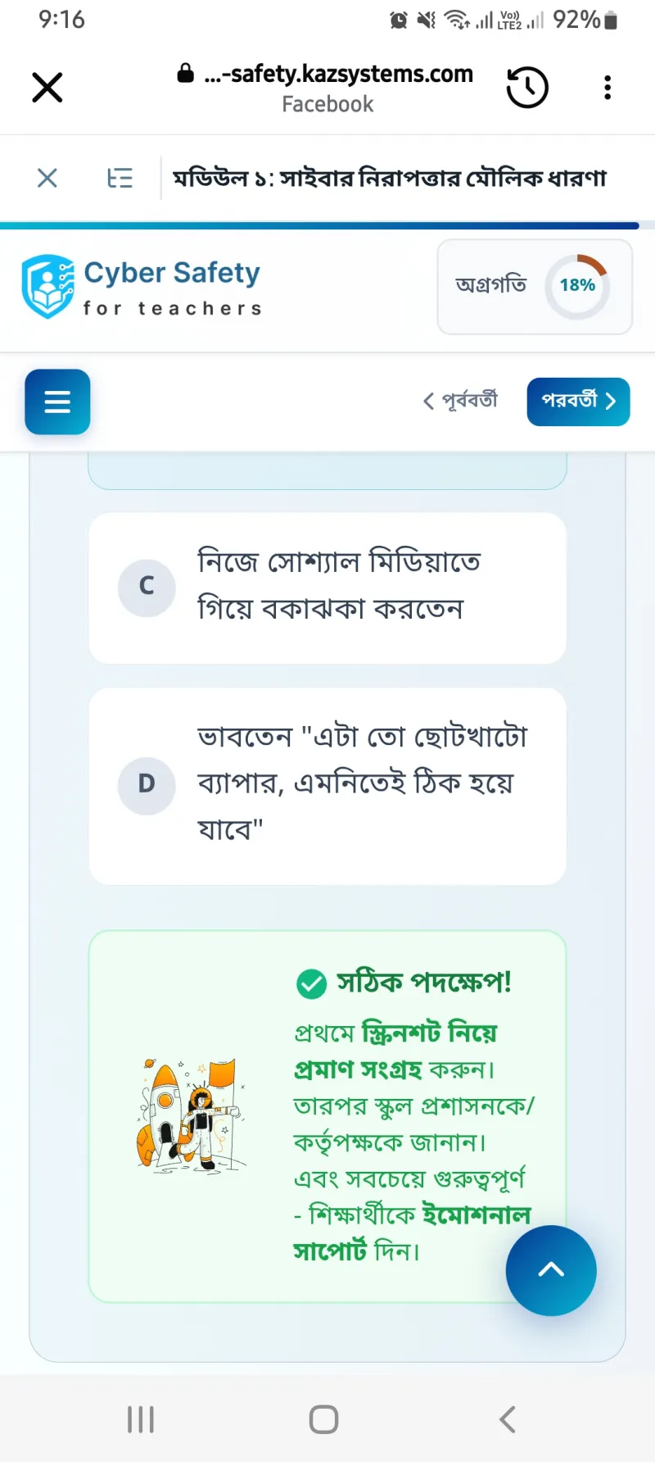Viewport: 655px width, 1462px height.
Task: Tap the 18% progress ring indicator
Action: (x=577, y=286)
